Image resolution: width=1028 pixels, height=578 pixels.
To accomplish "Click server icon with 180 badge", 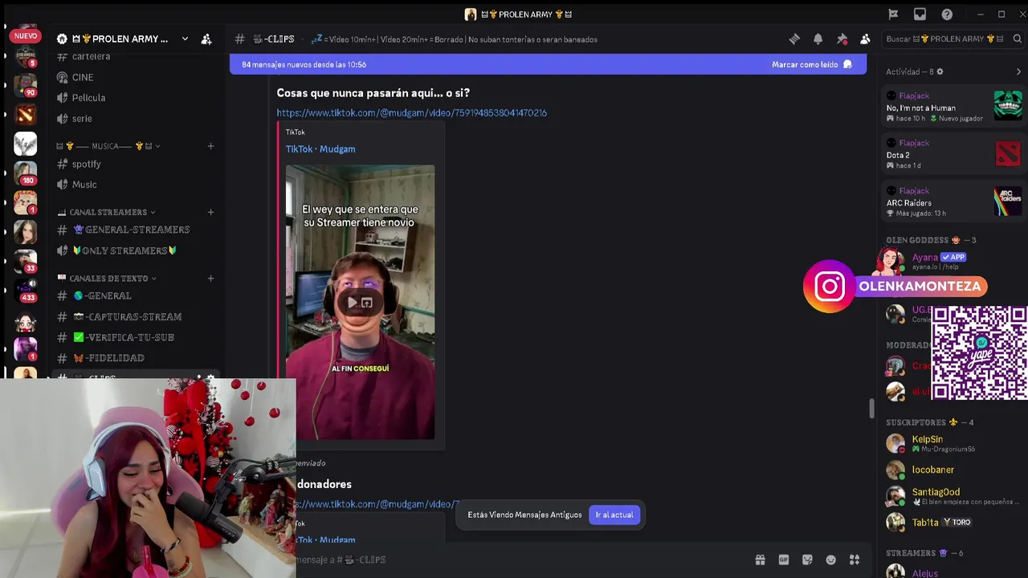I will pos(25,173).
